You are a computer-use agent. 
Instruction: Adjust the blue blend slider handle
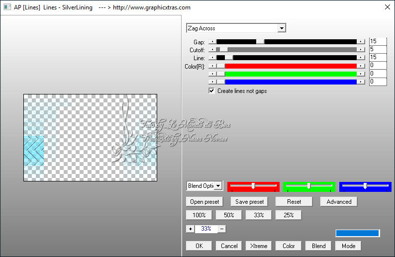pos(365,186)
